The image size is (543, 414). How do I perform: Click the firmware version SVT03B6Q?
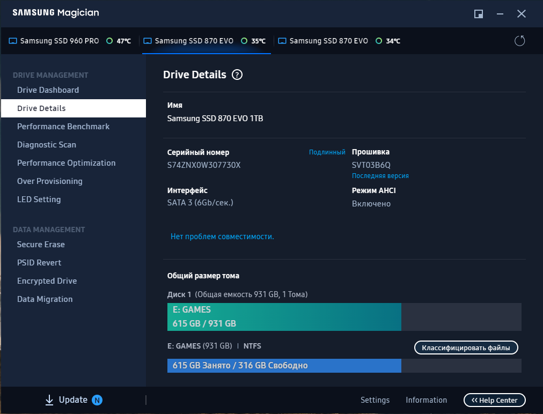371,165
